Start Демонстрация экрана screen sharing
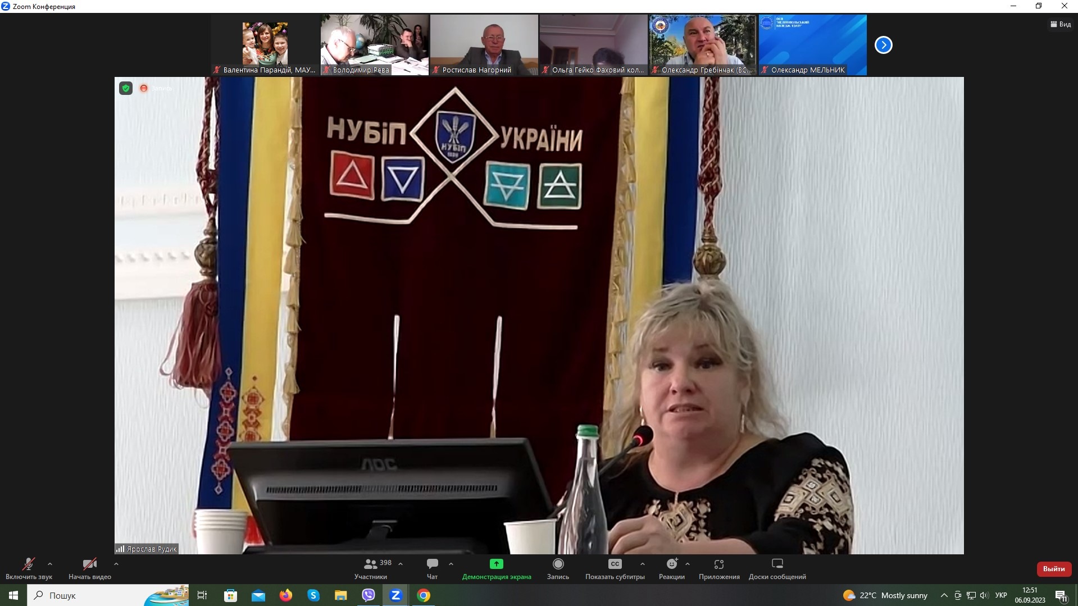Viewport: 1078px width, 606px height. pyautogui.click(x=497, y=568)
